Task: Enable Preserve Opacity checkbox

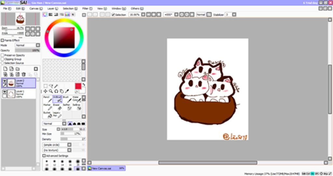Action: pyautogui.click(x=3, y=55)
